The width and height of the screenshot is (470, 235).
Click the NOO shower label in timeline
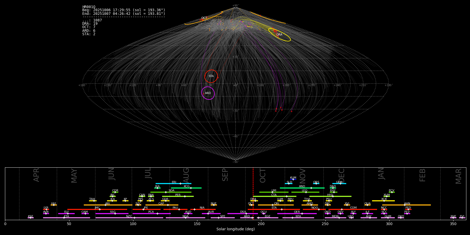315,208
